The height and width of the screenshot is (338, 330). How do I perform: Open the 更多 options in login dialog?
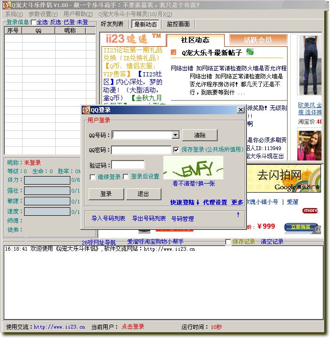[237, 203]
